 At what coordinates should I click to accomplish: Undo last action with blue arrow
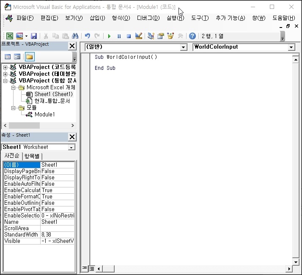click(88, 36)
